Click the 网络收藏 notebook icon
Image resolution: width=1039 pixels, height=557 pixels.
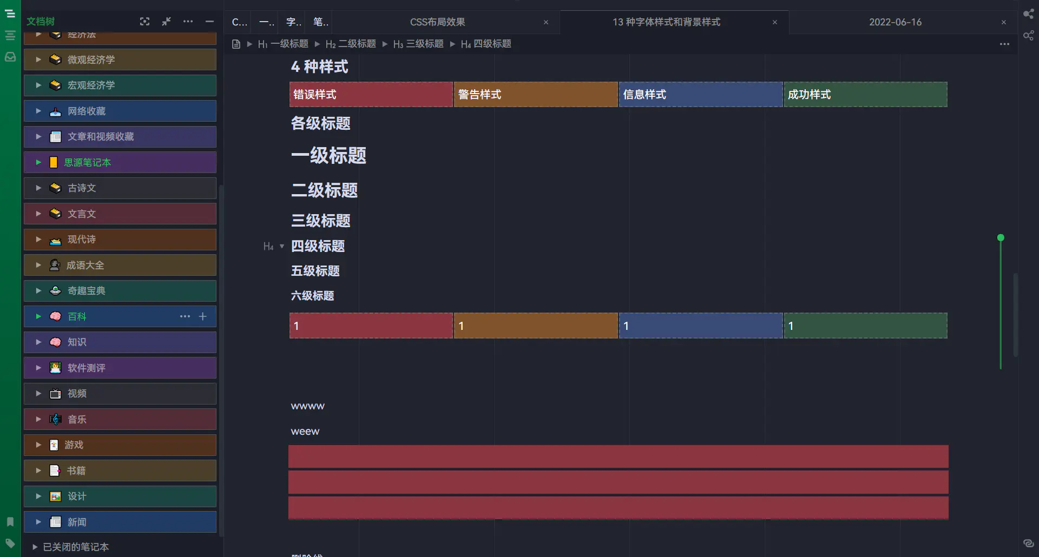(x=55, y=111)
